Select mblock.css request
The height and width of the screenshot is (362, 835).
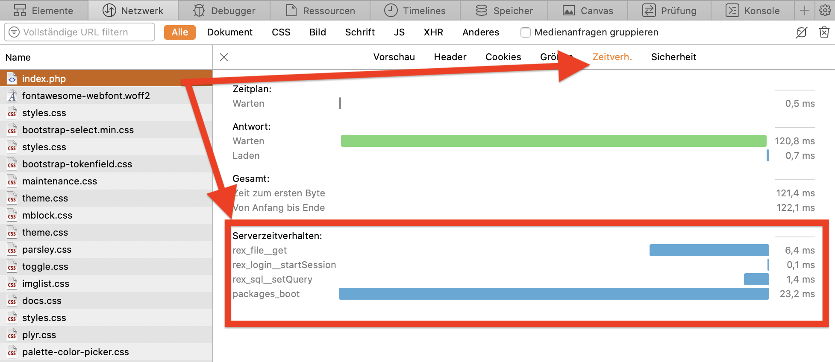(x=106, y=215)
